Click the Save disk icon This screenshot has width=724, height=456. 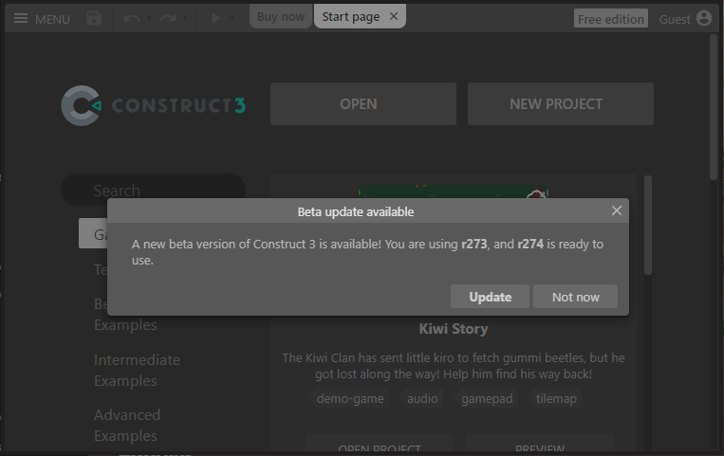pyautogui.click(x=93, y=18)
